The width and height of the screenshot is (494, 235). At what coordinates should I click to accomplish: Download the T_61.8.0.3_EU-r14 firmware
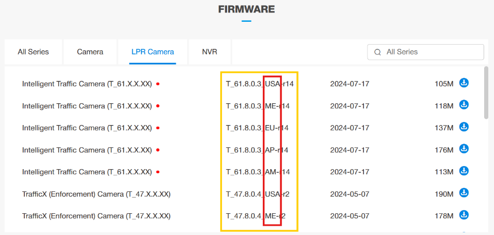(x=464, y=127)
